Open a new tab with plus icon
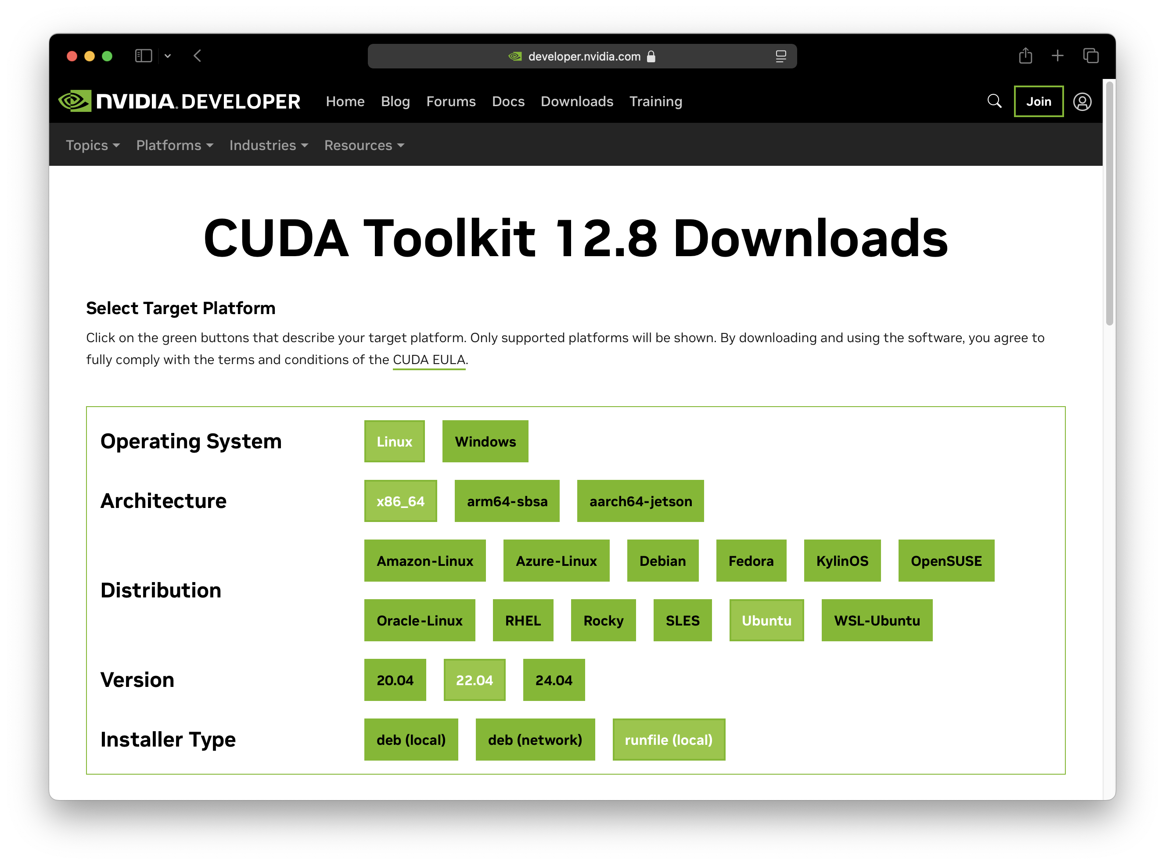Image resolution: width=1165 pixels, height=865 pixels. pyautogui.click(x=1057, y=56)
